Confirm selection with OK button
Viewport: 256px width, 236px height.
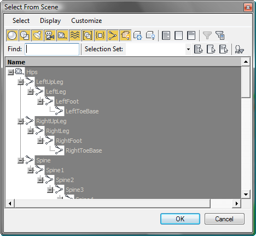(x=180, y=219)
